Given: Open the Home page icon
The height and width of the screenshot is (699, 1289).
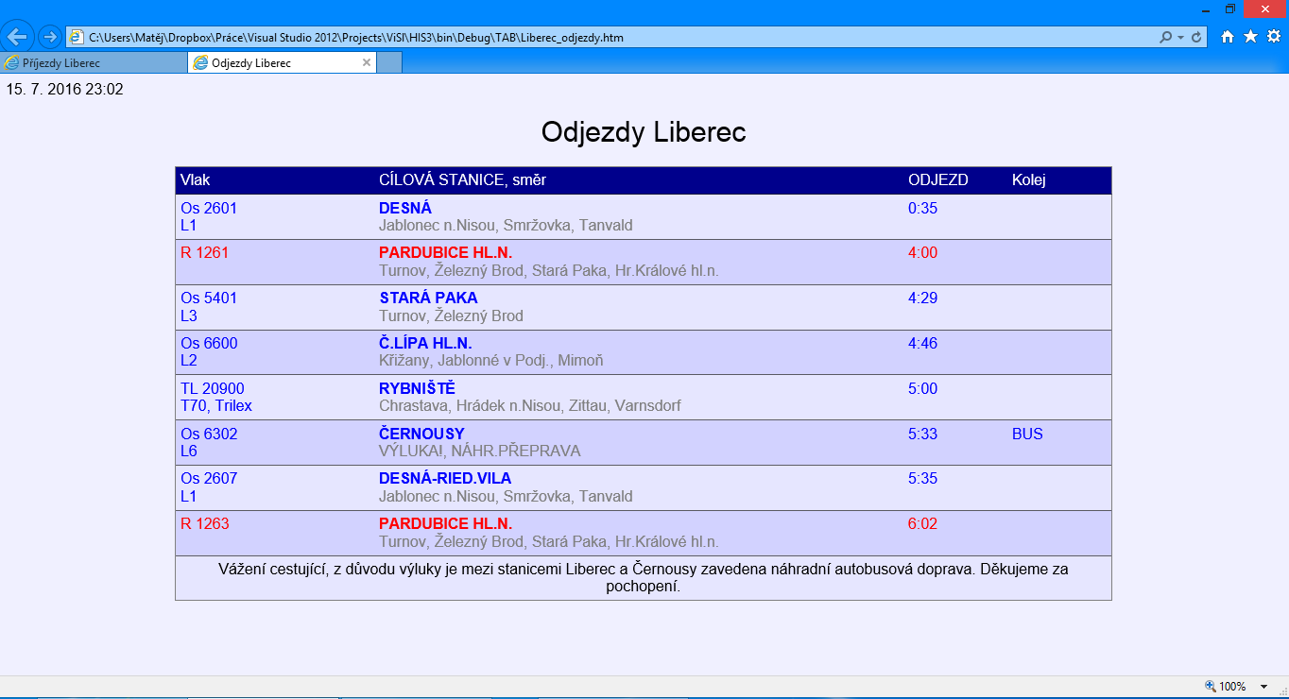Looking at the screenshot, I should pos(1228,37).
